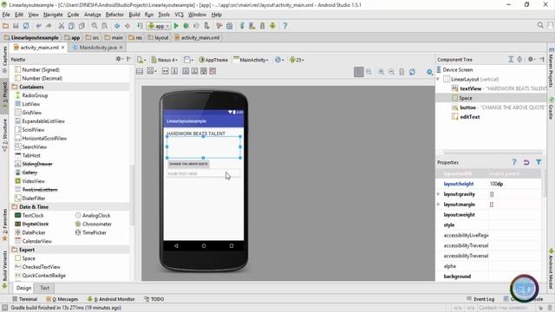Open the Nexus 4 device dropdown
Screen dimensions: 555x312
[164, 60]
